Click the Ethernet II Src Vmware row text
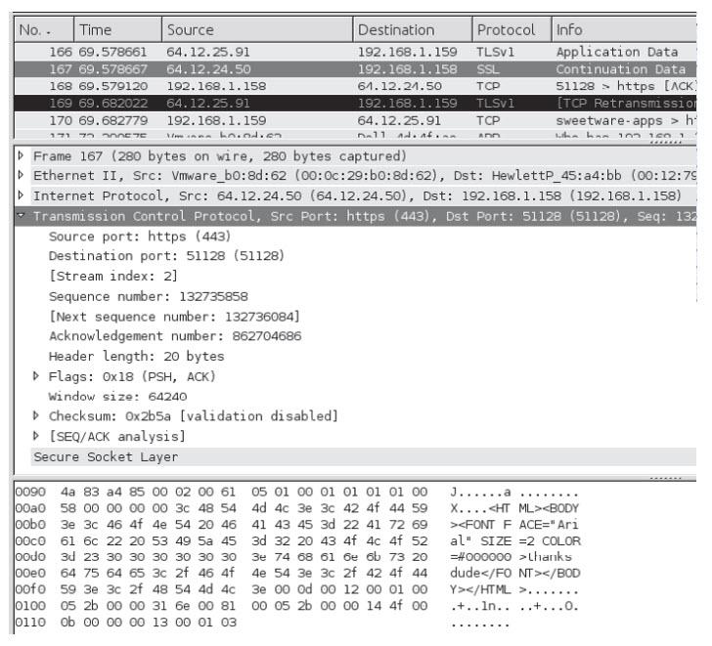 pyautogui.click(x=363, y=176)
